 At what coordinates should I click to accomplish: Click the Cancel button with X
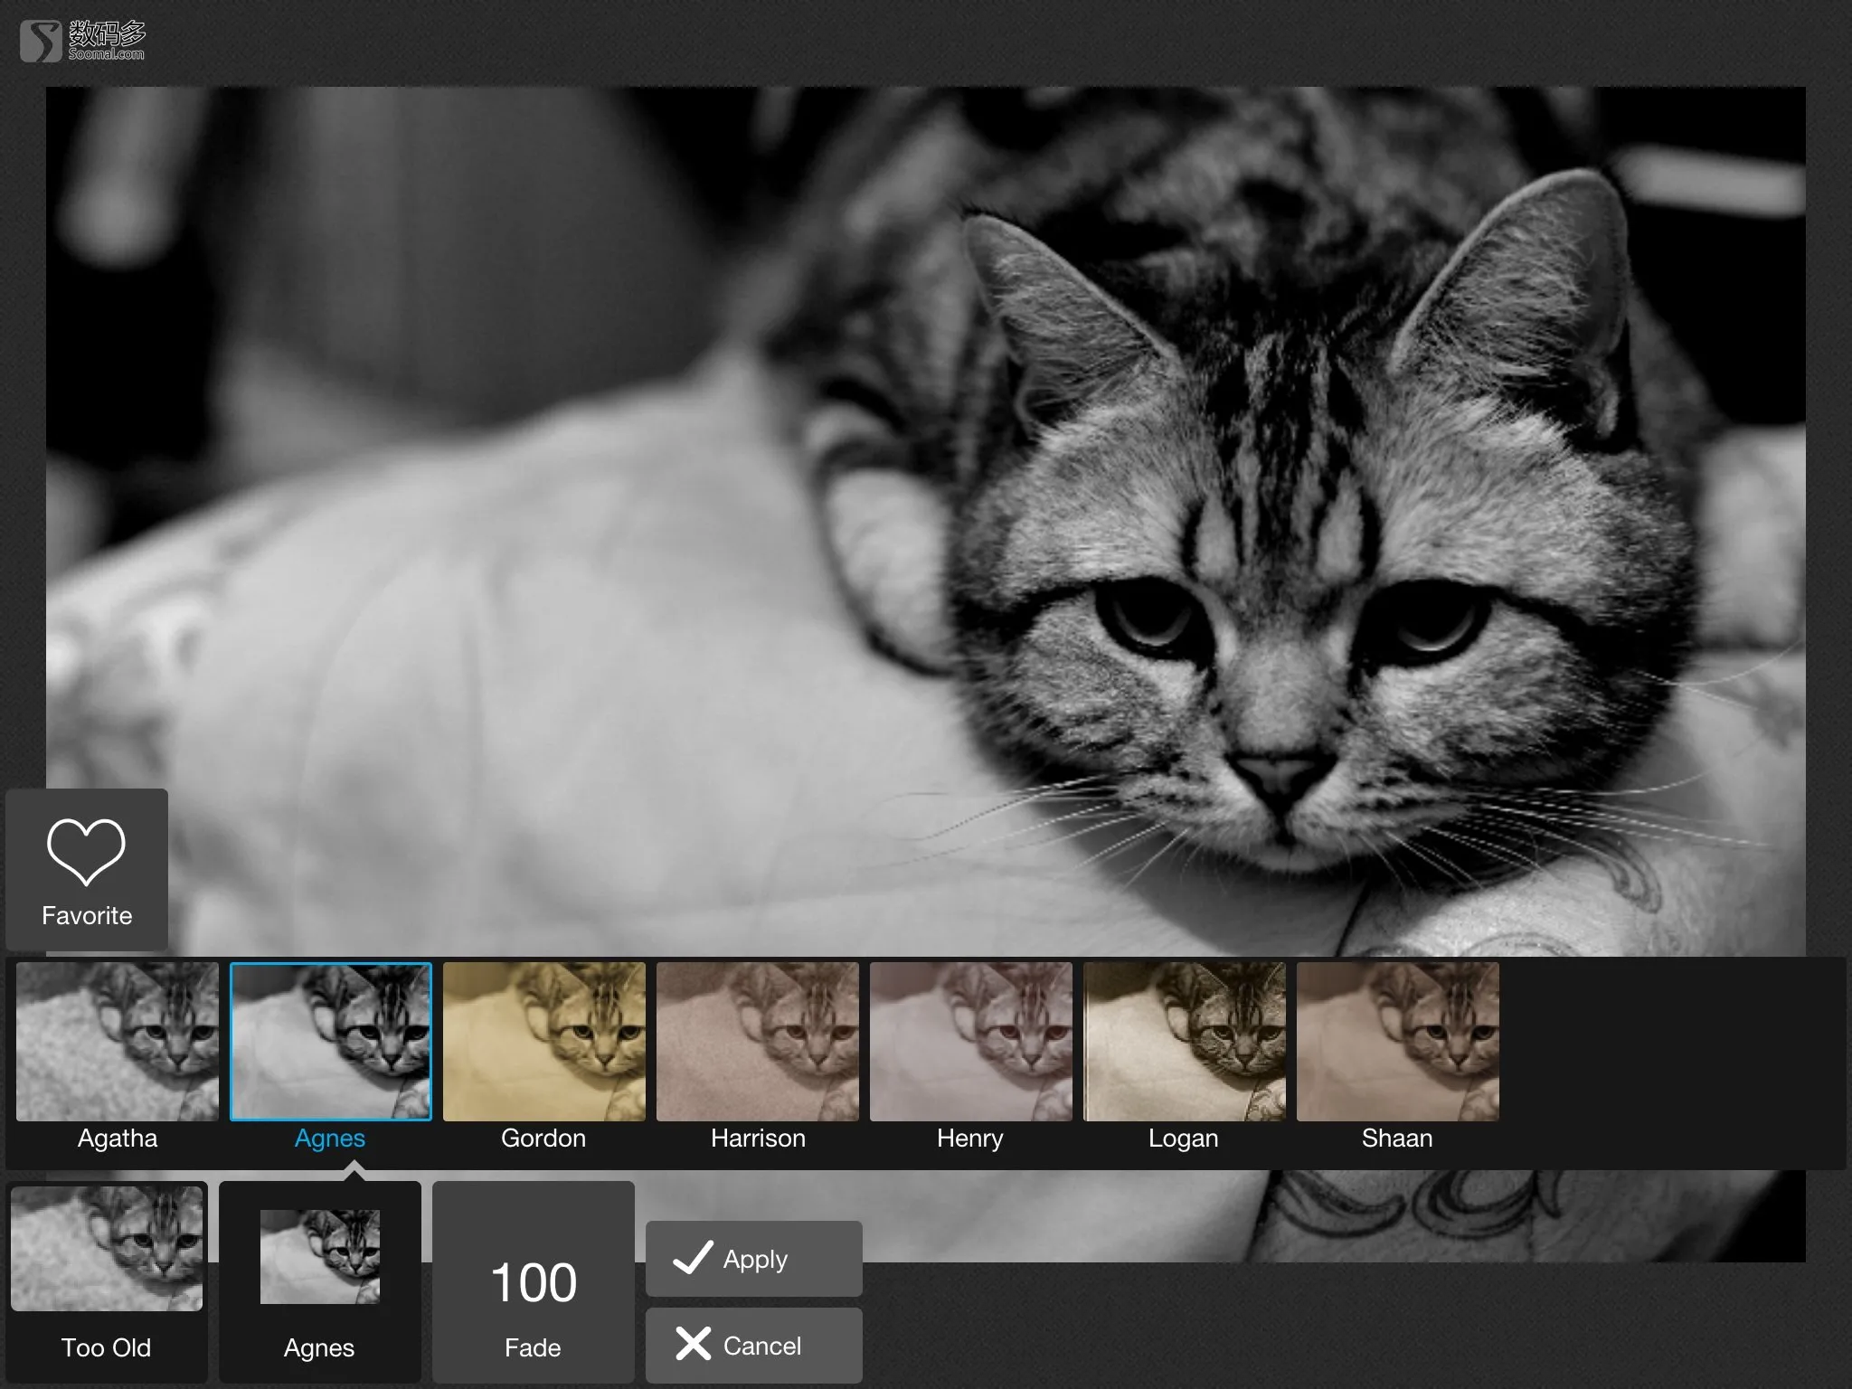(x=754, y=1345)
